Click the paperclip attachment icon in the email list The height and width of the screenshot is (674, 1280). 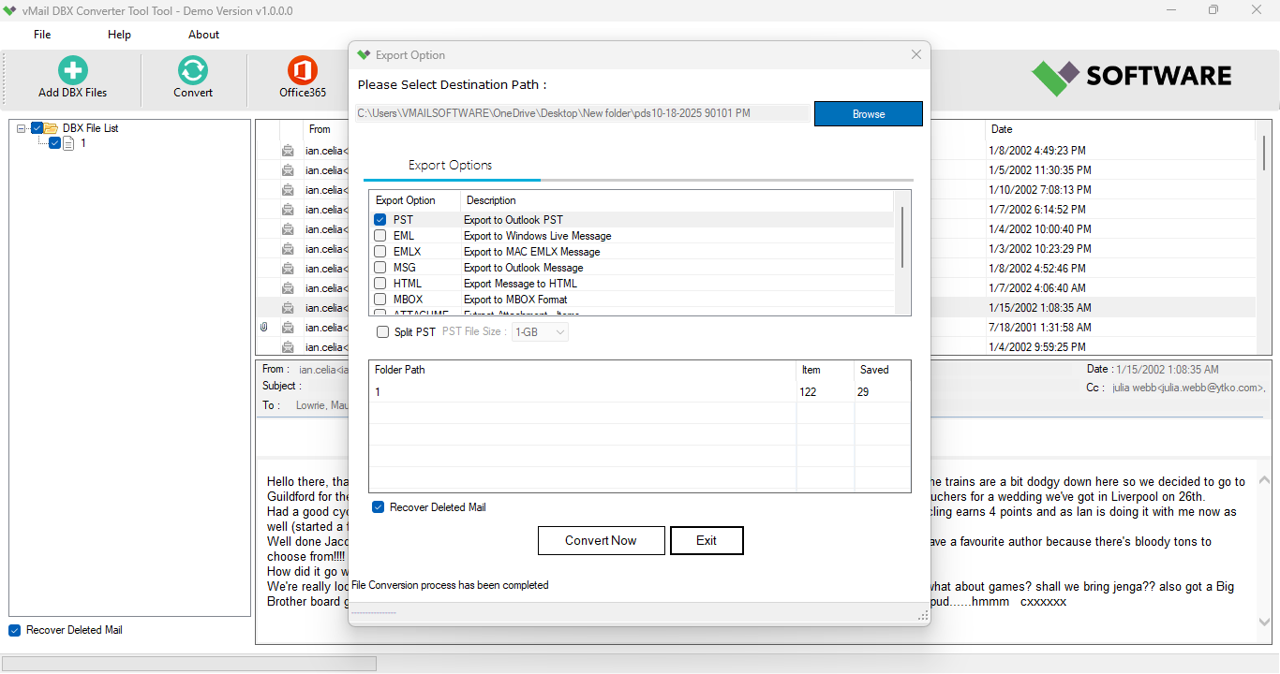[264, 328]
